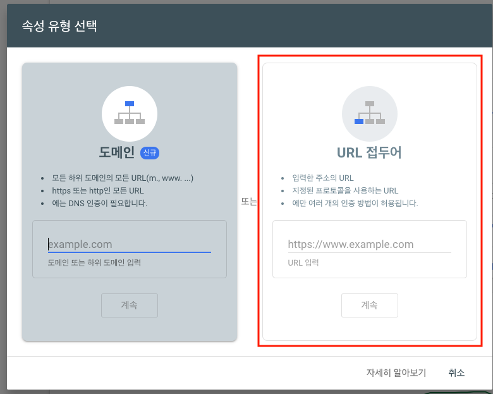This screenshot has height=394, width=493.
Task: Click the 속성 유형 선택 dialog title
Action: click(x=59, y=26)
